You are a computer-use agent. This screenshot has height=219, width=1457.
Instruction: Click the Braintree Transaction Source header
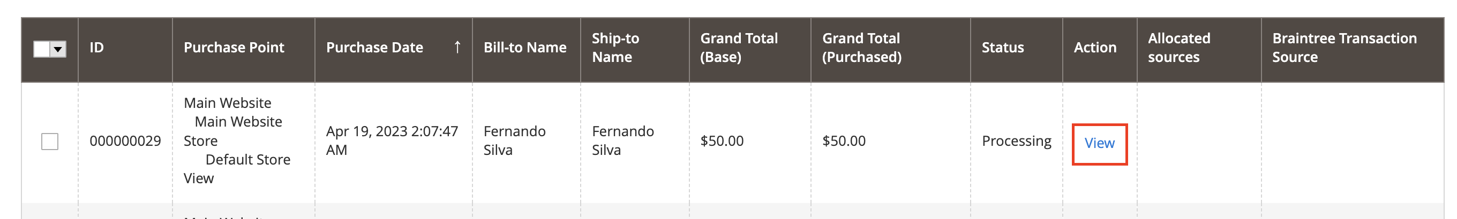pos(1344,48)
